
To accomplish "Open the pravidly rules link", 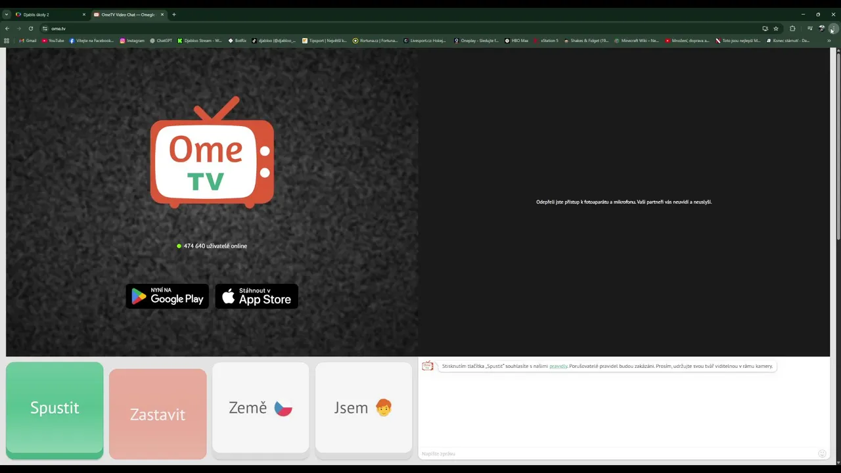I will [x=558, y=366].
